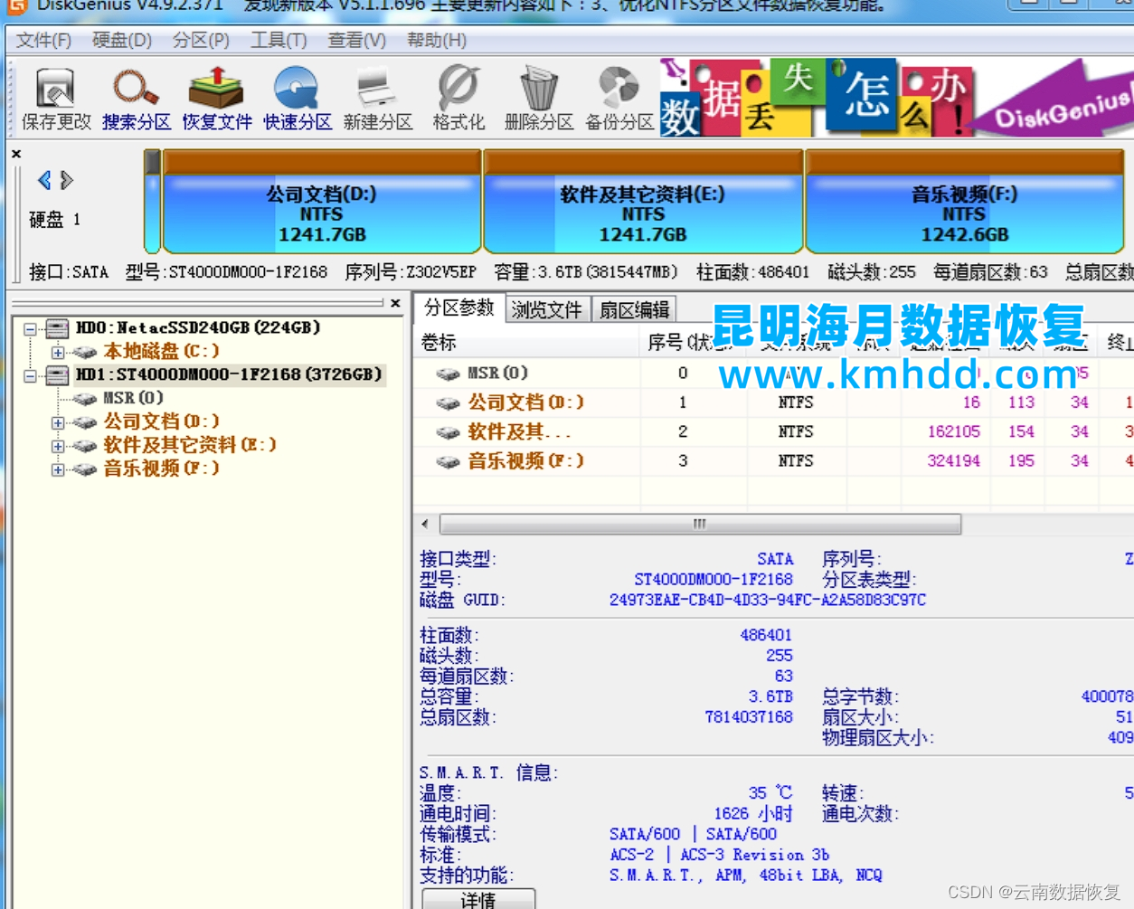Viewport: 1134px width, 909px height.
Task: Select HD0:NetacSSD240GB(224GB) in the tree
Action: click(197, 327)
